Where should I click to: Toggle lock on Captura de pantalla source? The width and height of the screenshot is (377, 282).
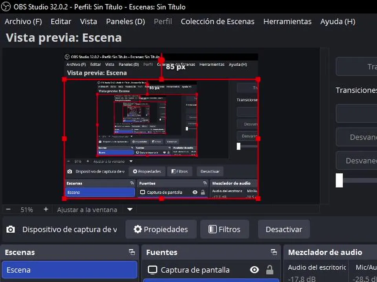(x=269, y=270)
